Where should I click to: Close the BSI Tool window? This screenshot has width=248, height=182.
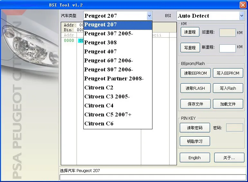click(243, 5)
